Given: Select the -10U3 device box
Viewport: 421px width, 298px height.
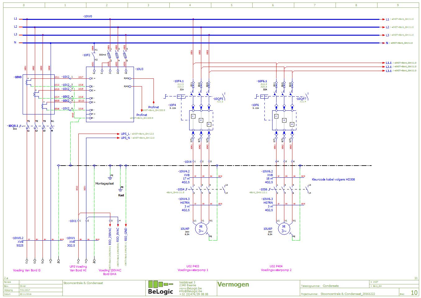Looking at the screenshot, I should coord(110,95).
